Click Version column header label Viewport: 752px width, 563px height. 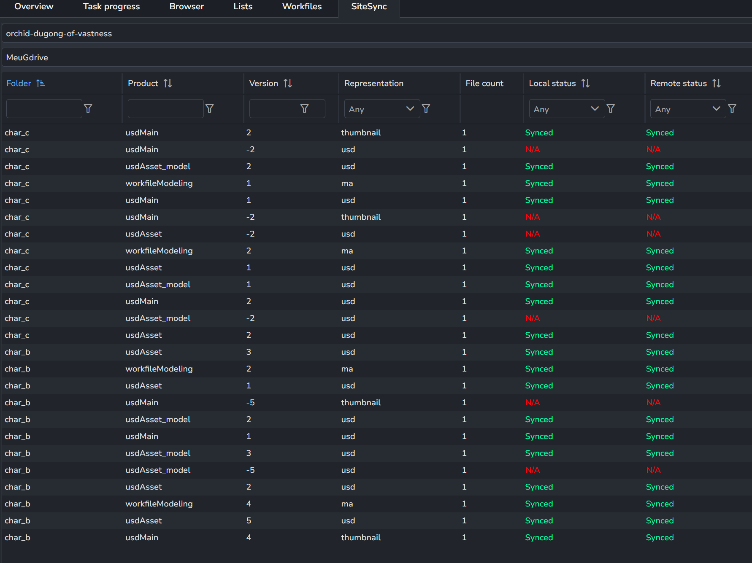coord(264,84)
